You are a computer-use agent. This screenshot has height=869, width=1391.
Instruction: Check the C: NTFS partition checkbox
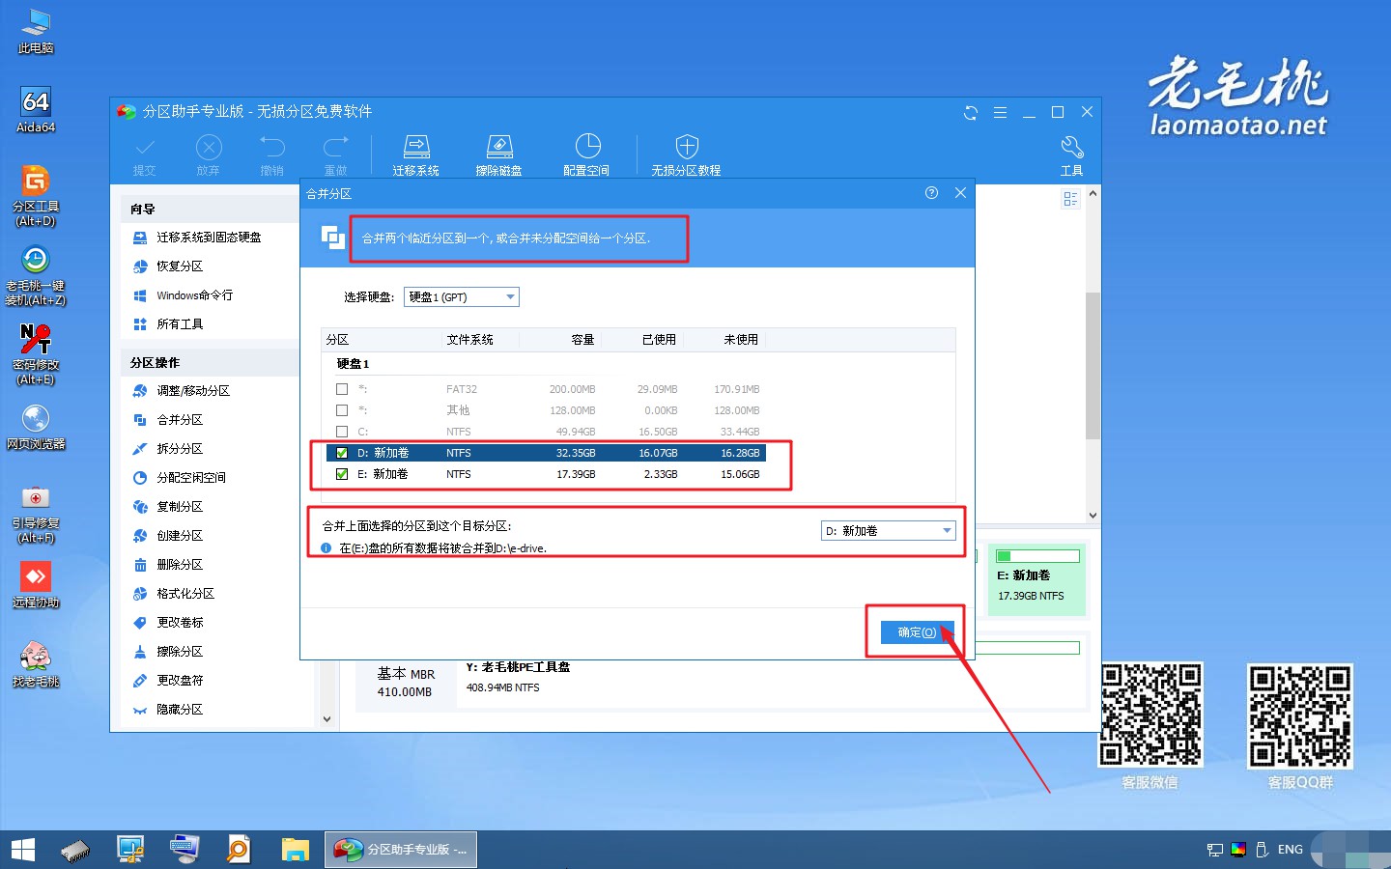coord(342,432)
